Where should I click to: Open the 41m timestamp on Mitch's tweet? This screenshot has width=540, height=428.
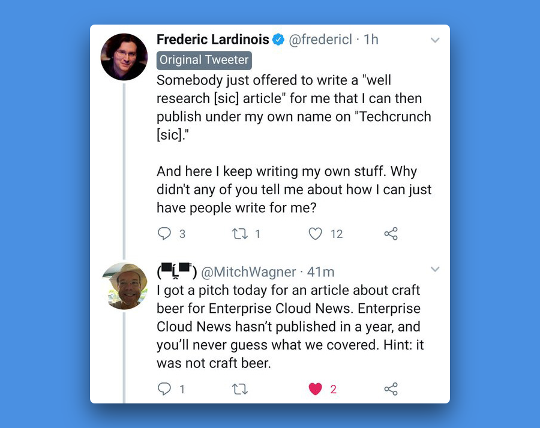320,272
